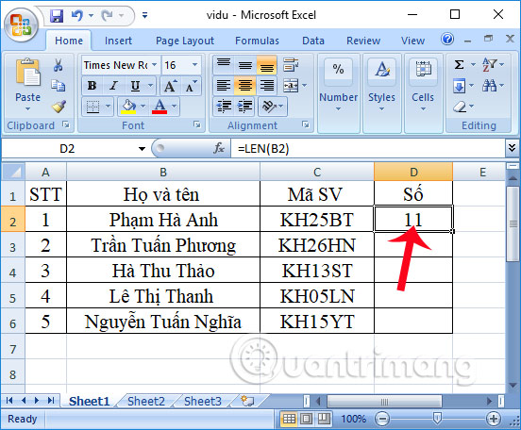Apply cell borders
The width and height of the screenshot is (521, 430).
tap(92, 107)
